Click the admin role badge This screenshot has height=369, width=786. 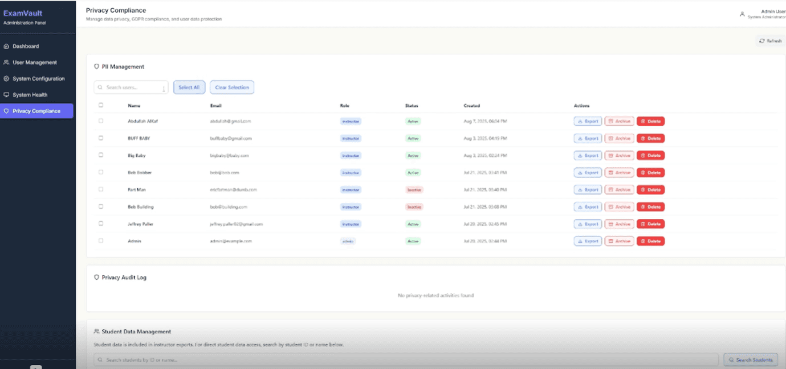[348, 241]
